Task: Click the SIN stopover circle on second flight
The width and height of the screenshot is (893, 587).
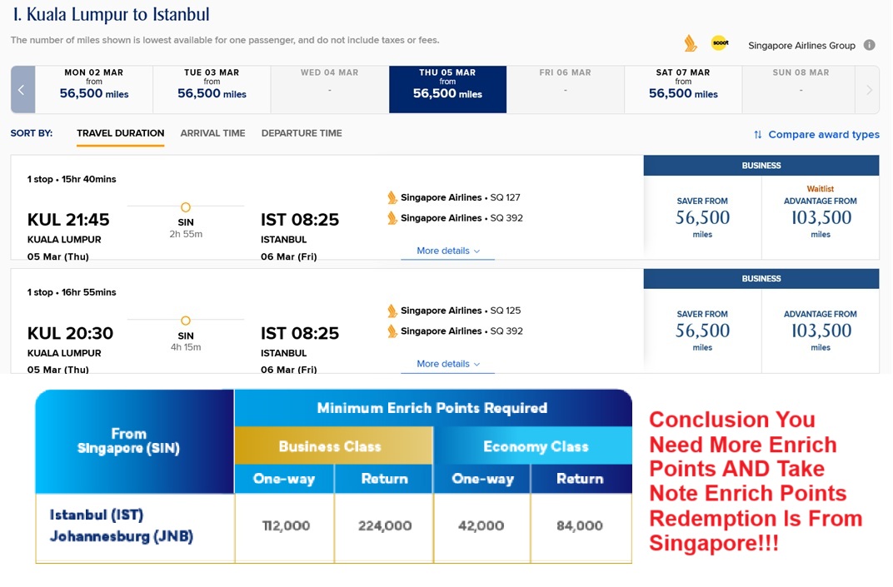Action: [x=185, y=321]
